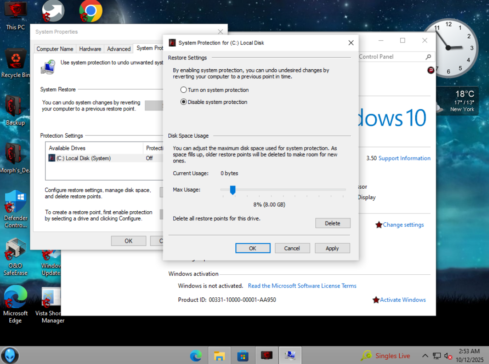Open Morph's_De desktop icon
This screenshot has height=364, width=489.
pyautogui.click(x=15, y=158)
